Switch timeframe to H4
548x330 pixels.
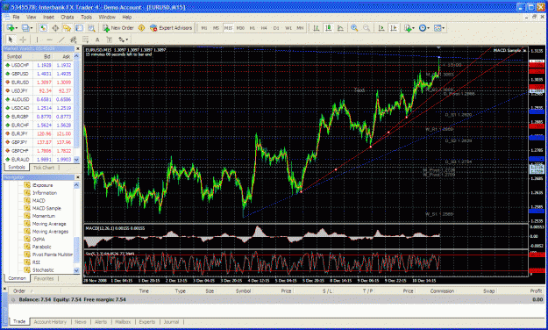click(x=264, y=28)
